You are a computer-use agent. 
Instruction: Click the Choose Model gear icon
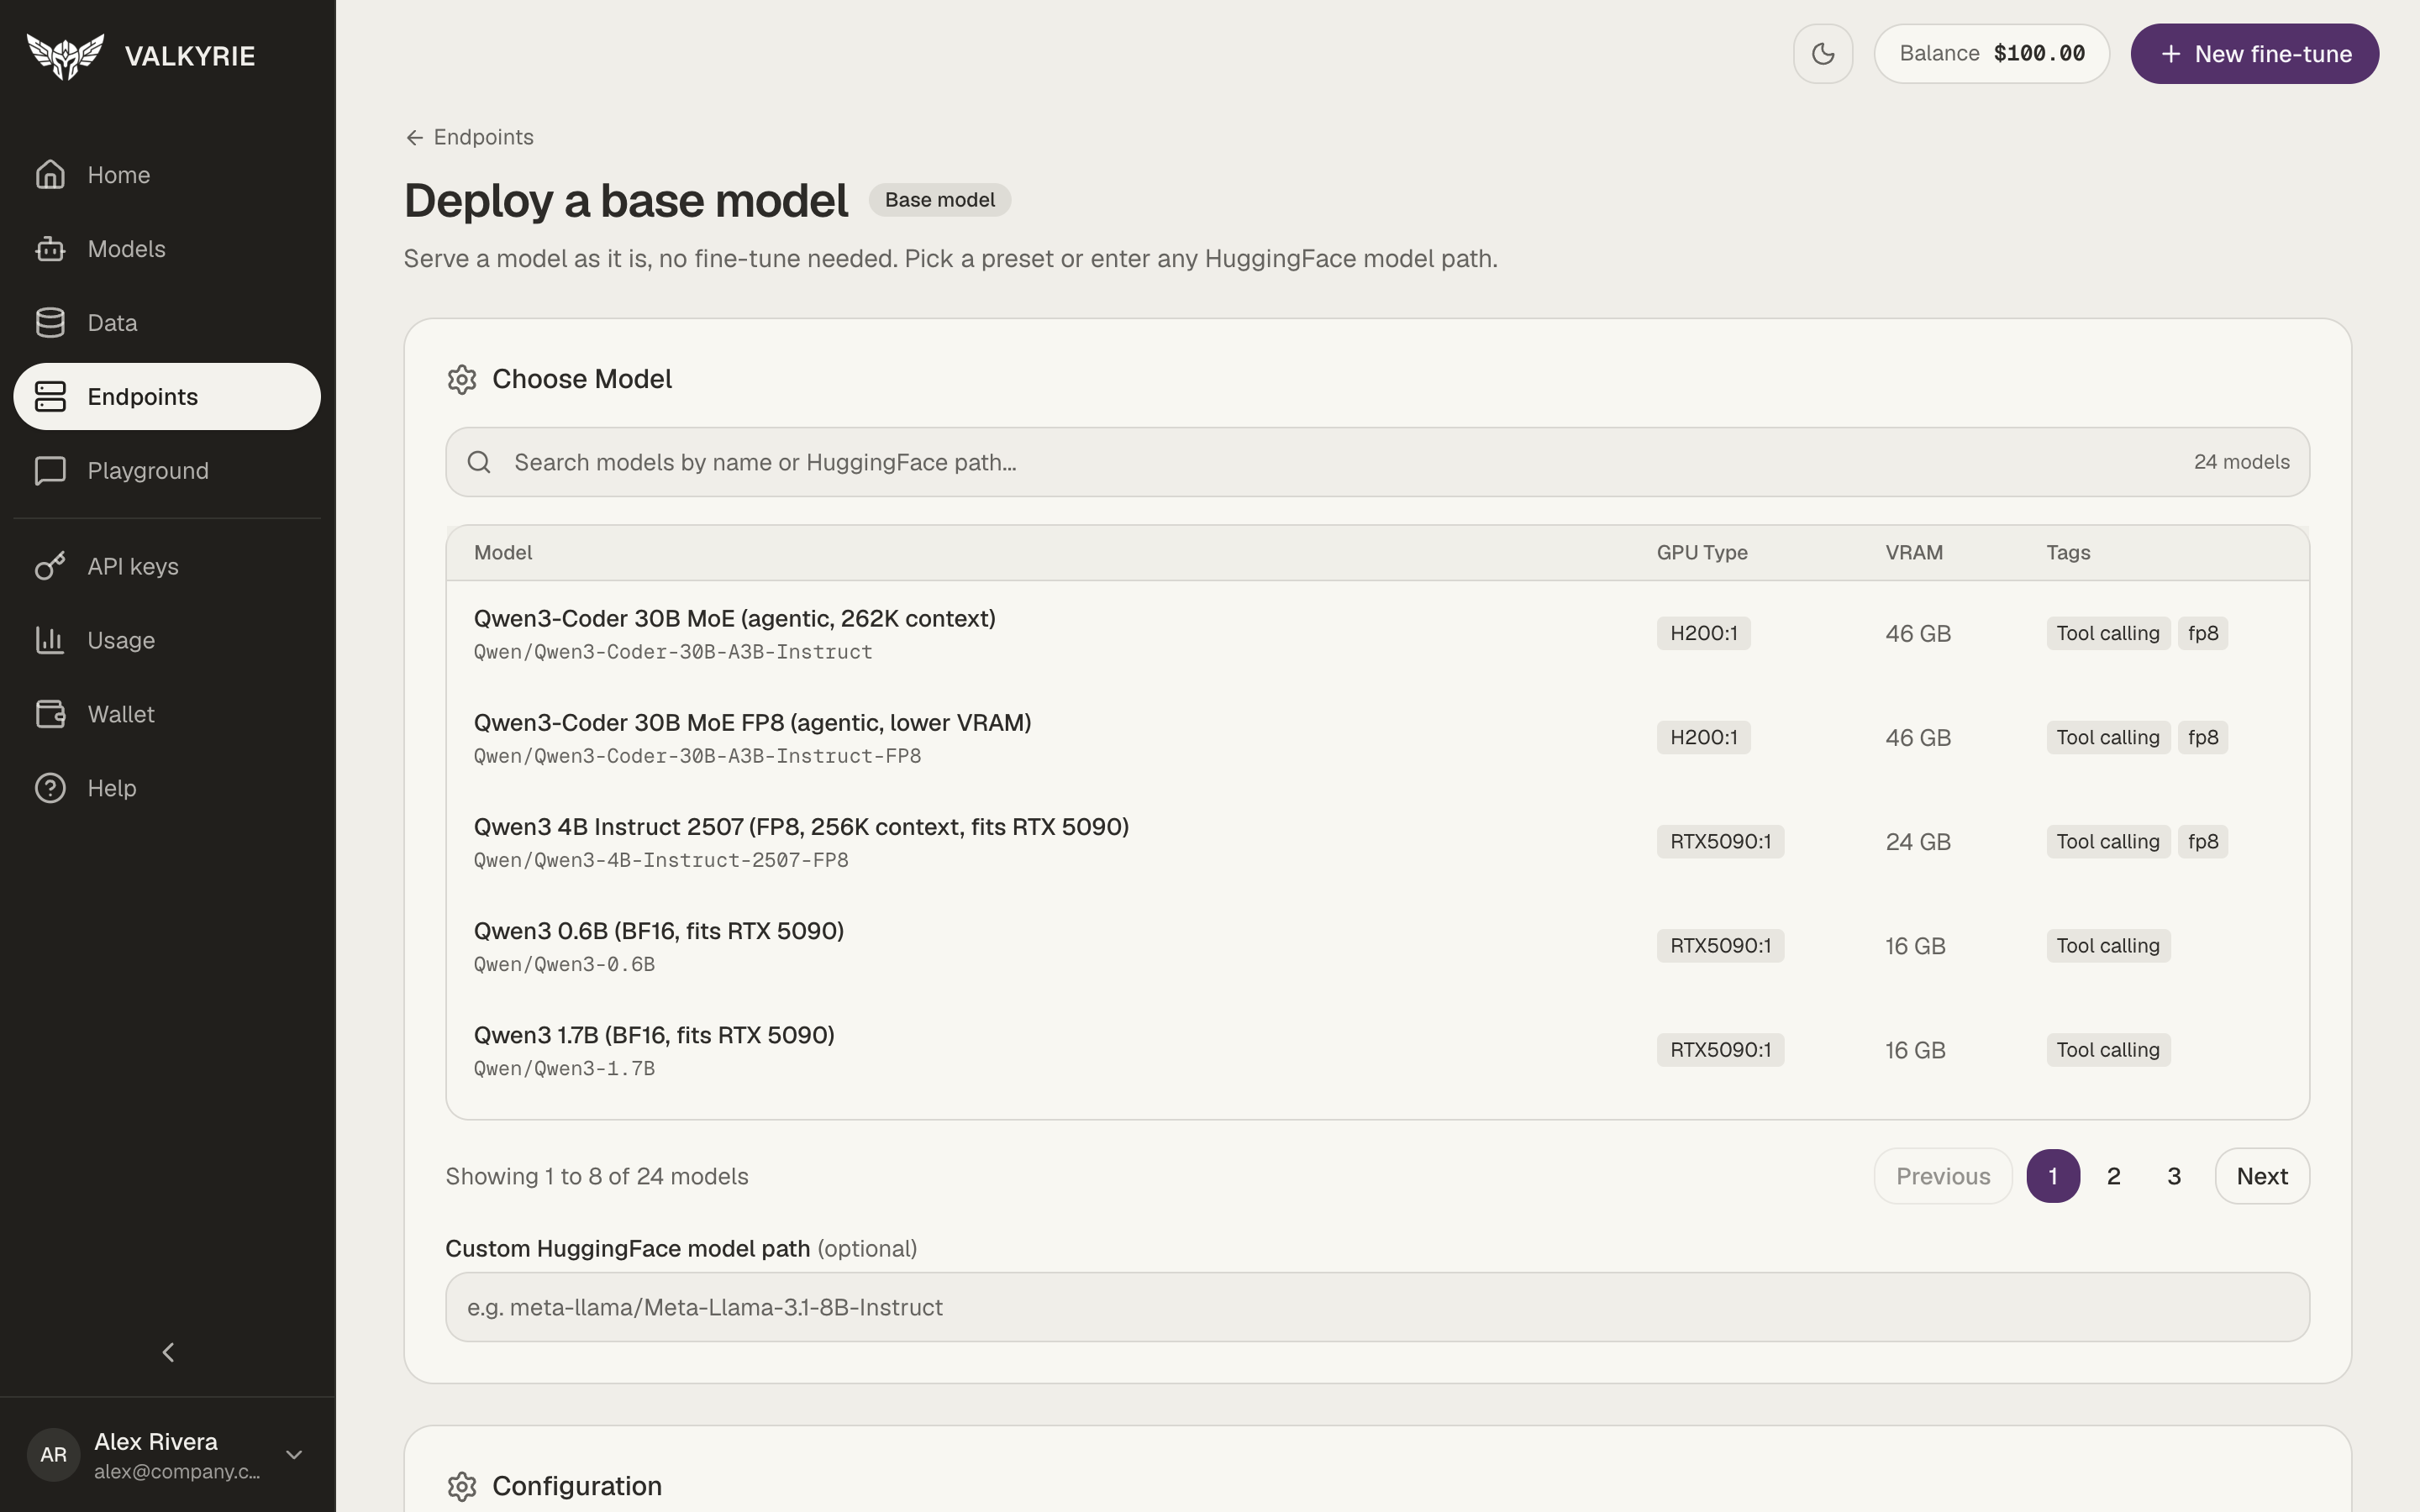click(462, 380)
